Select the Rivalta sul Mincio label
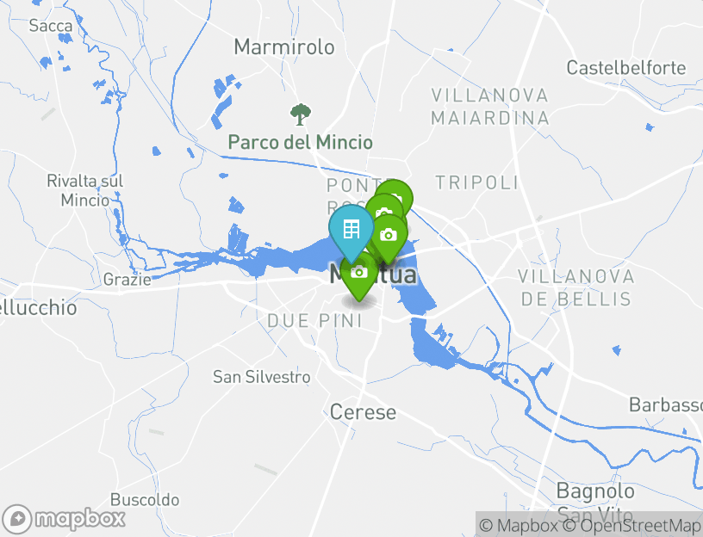The height and width of the screenshot is (537, 703). coord(84,190)
